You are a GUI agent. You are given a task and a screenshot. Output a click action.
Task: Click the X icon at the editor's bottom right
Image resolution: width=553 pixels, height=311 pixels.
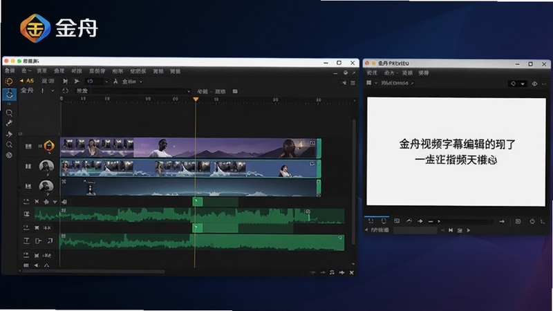352,272
